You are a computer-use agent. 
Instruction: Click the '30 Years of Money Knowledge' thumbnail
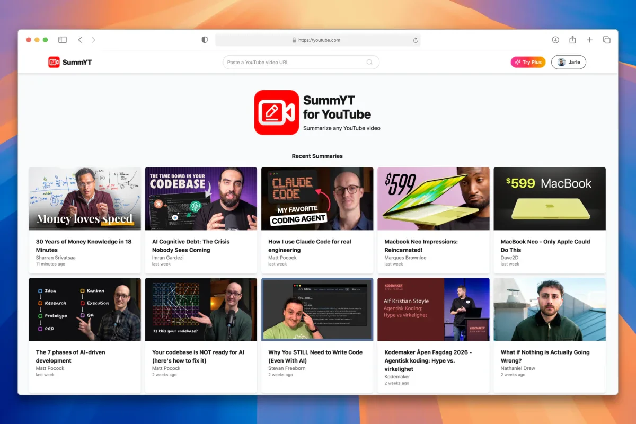tap(85, 198)
